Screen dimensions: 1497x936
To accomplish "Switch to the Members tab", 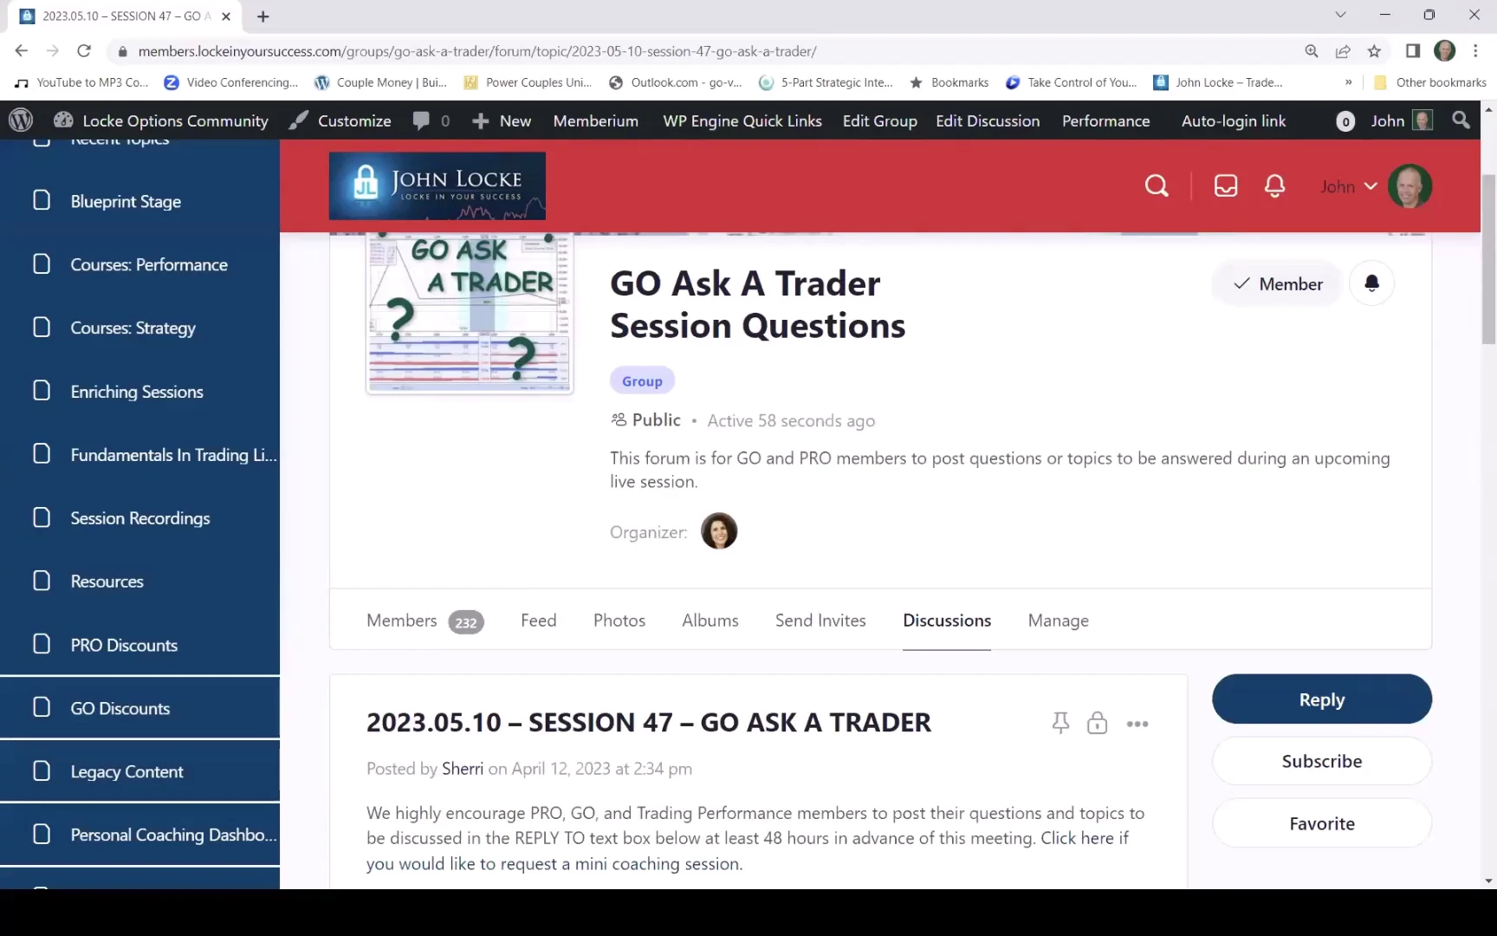I will click(424, 621).
